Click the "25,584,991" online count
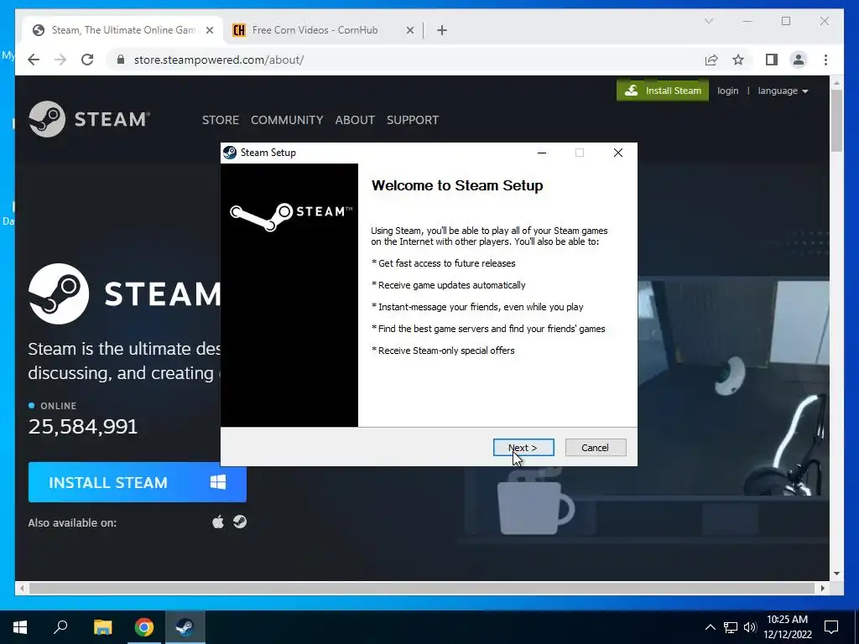The height and width of the screenshot is (644, 859). (83, 427)
